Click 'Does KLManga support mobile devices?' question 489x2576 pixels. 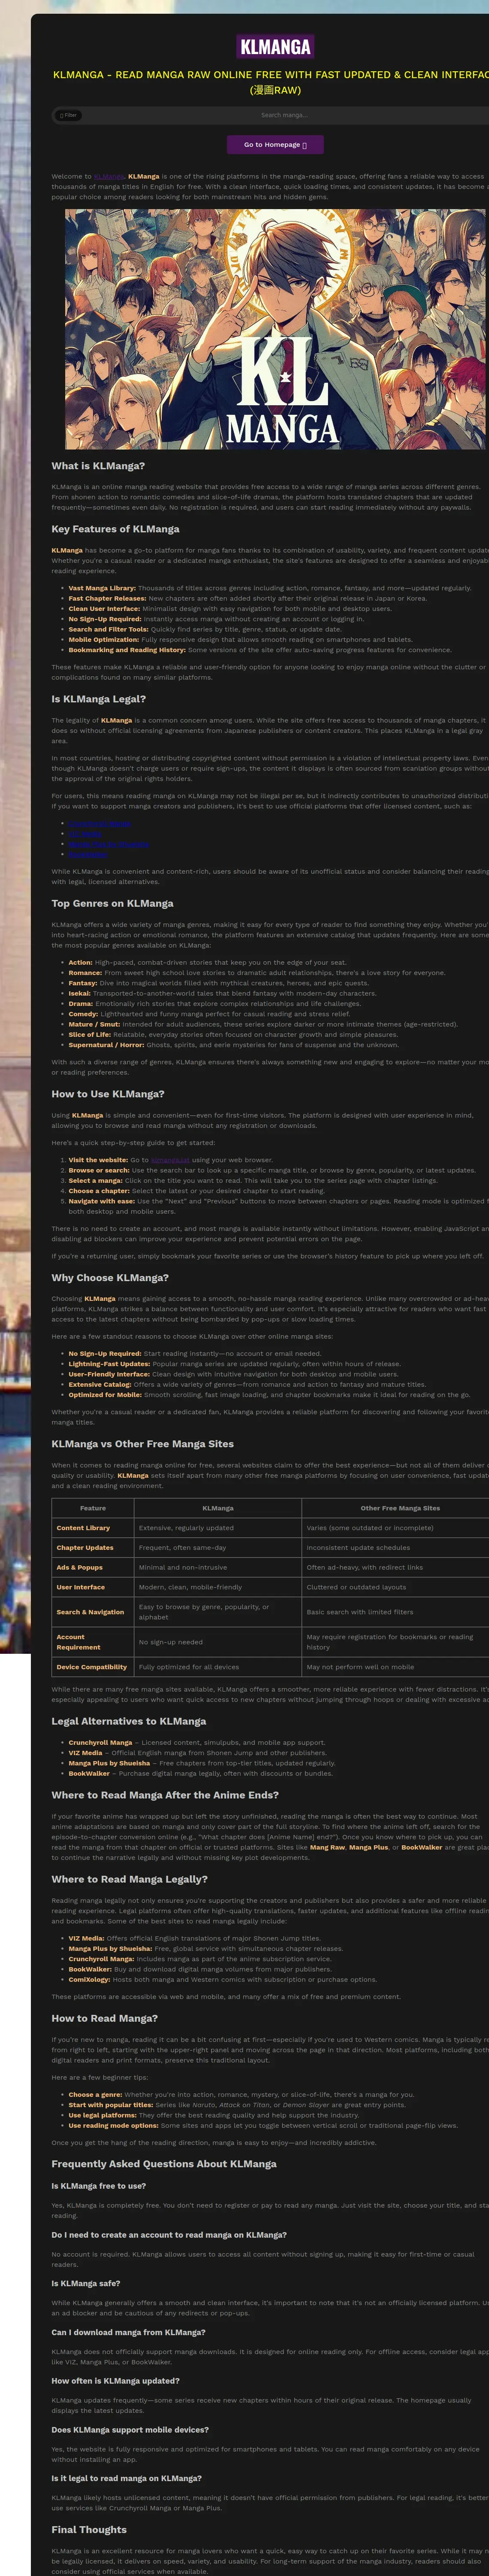[130, 2429]
